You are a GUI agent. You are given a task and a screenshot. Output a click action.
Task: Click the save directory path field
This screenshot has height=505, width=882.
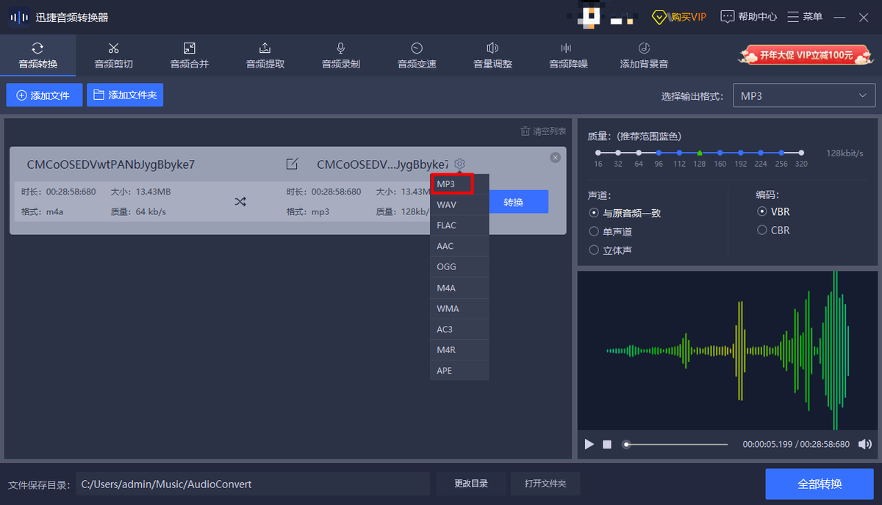[x=253, y=484]
